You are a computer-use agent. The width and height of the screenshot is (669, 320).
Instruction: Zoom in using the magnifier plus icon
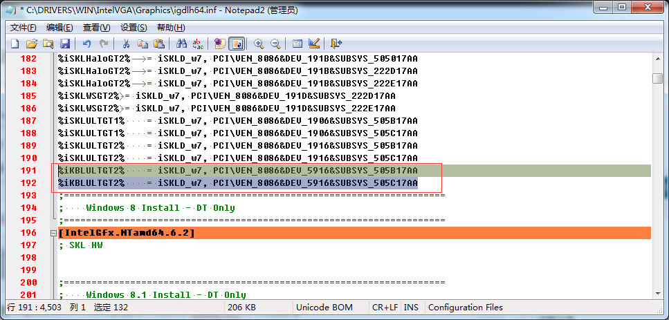(259, 44)
